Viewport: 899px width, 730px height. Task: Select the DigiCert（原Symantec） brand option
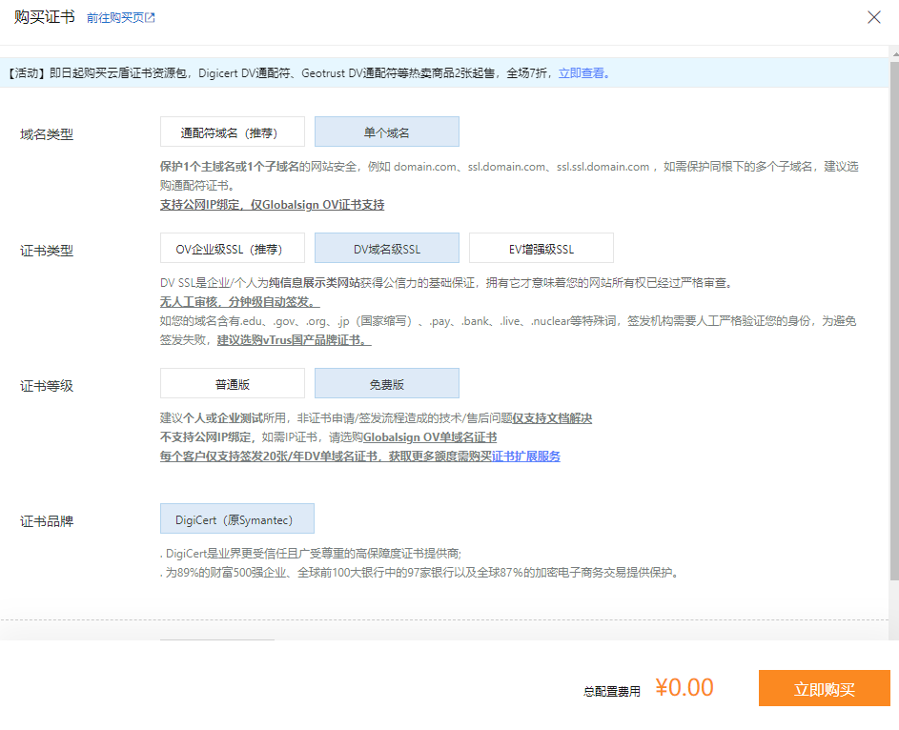coord(237,518)
